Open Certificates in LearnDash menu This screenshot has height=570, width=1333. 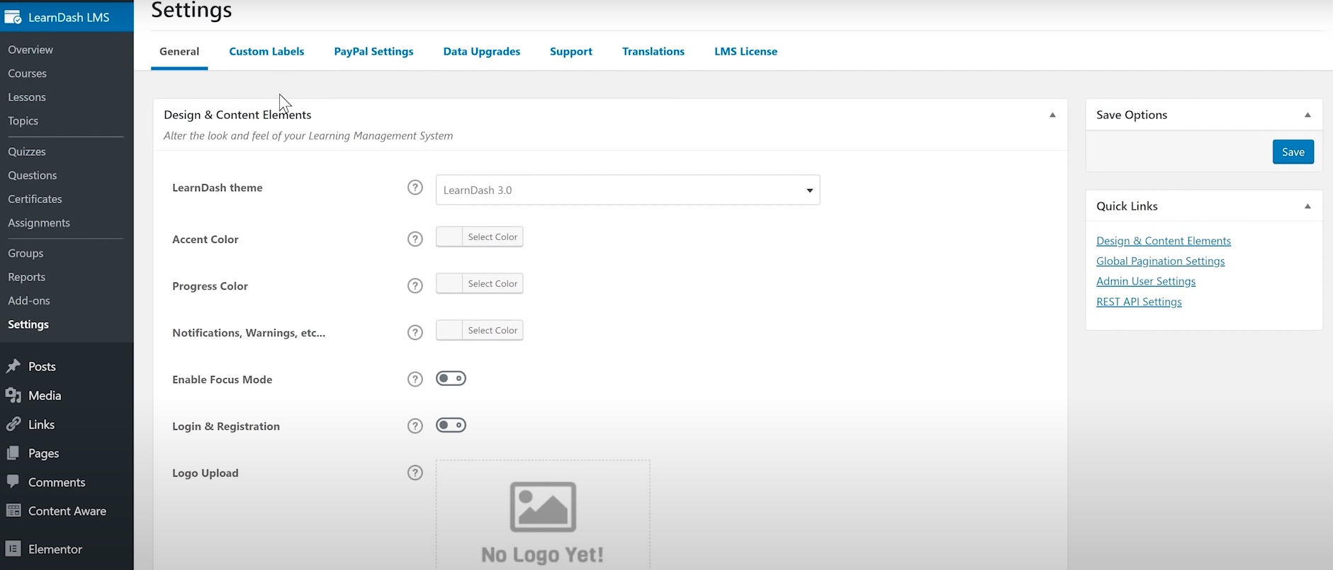pyautogui.click(x=35, y=199)
